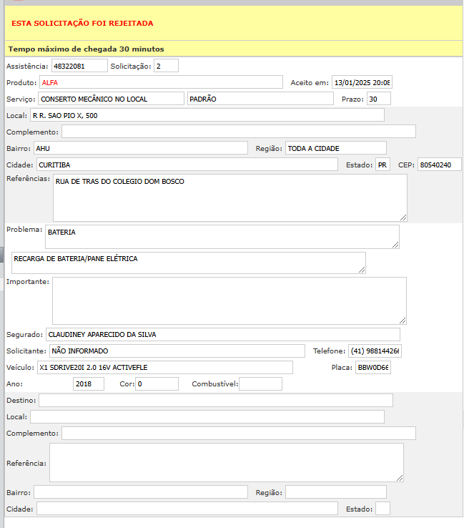Click the PADRÃO service type field
Image resolution: width=464 pixels, height=528 pixels.
[260, 99]
